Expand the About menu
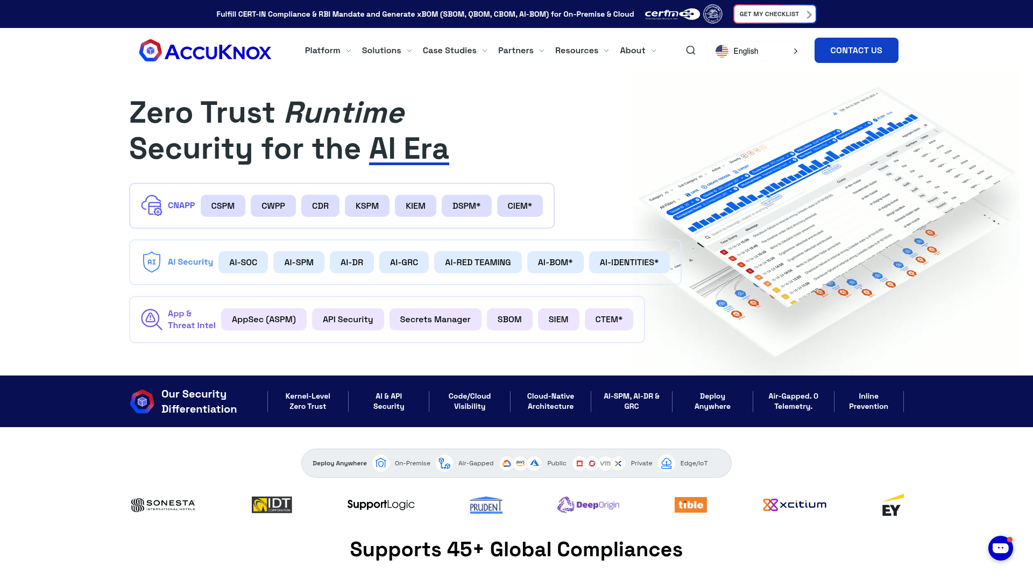Viewport: 1033px width, 581px height. pos(638,51)
